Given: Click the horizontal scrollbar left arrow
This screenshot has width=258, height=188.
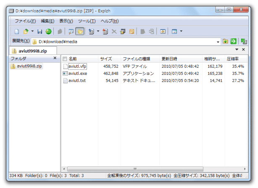Looking at the screenshot, I should pos(64,169).
